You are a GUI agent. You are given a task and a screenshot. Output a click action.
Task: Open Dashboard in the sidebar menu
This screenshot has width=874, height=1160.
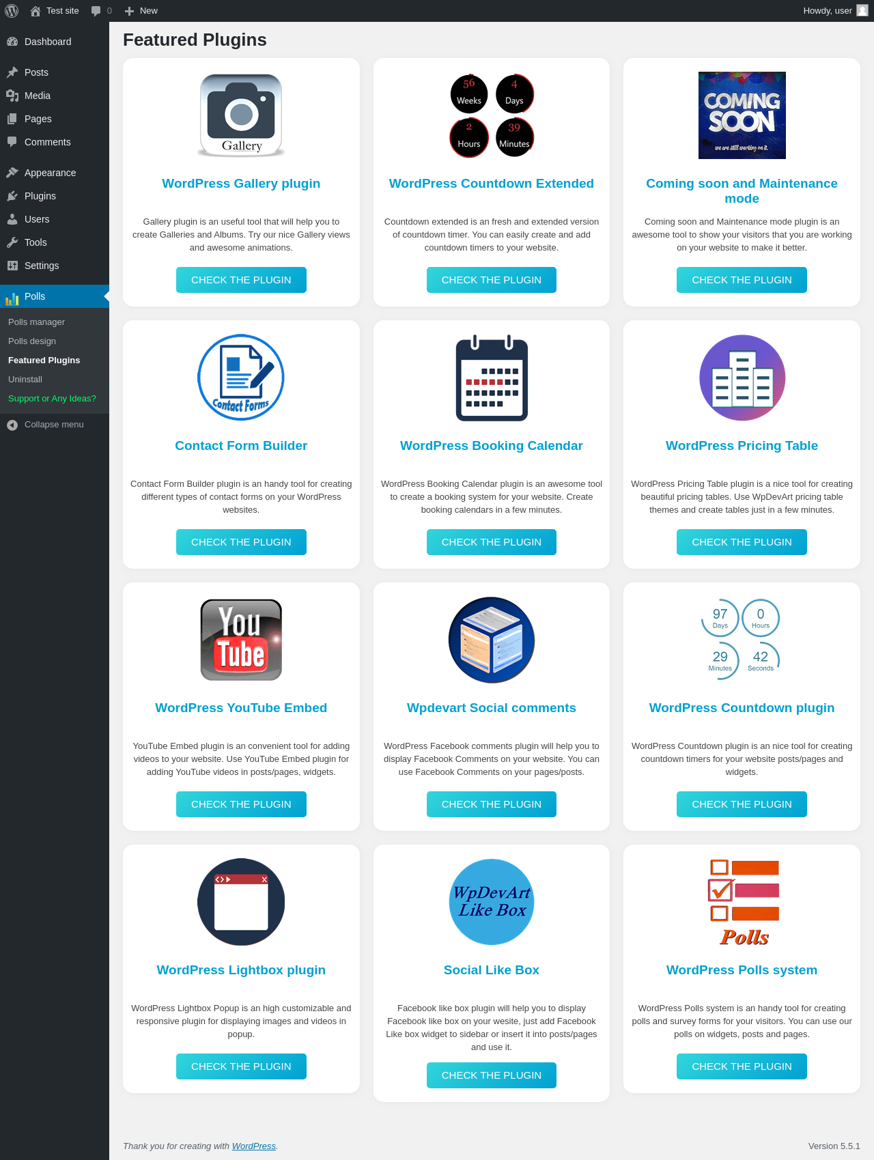coord(55,42)
